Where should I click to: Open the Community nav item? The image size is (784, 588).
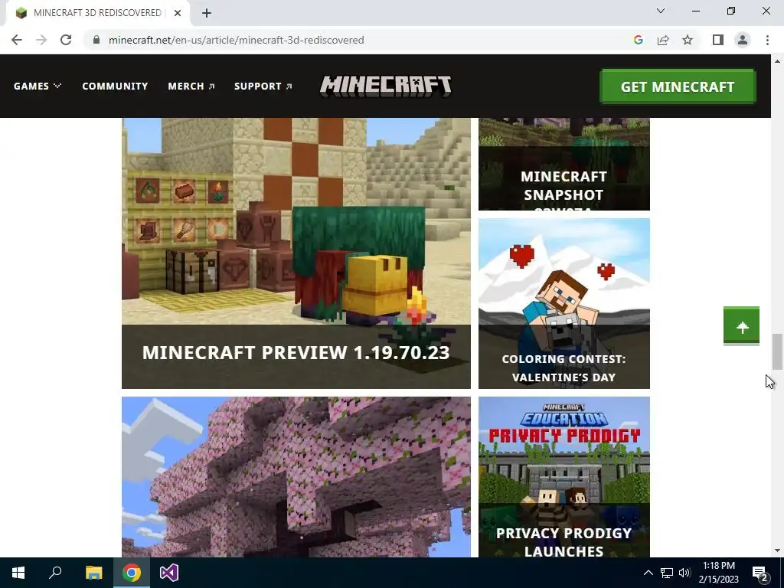pyautogui.click(x=115, y=86)
